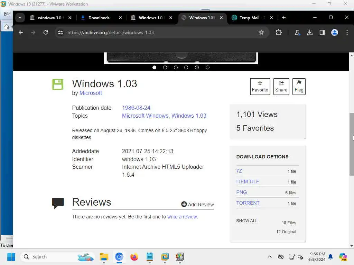Open File Explorer from taskbar
Image resolution: width=354 pixels, height=265 pixels.
(104, 257)
